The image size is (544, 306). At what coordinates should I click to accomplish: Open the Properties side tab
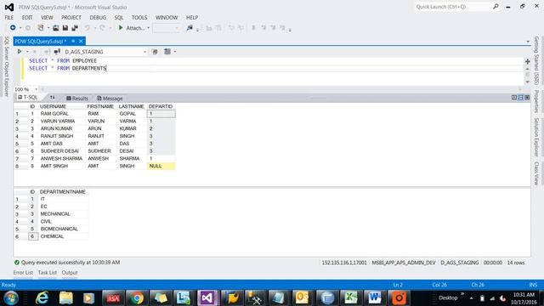pos(536,102)
